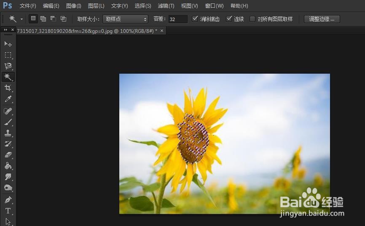Open the 调整边缘 Refine Edge dialog
Image resolution: width=365 pixels, height=226 pixels.
pos(322,19)
